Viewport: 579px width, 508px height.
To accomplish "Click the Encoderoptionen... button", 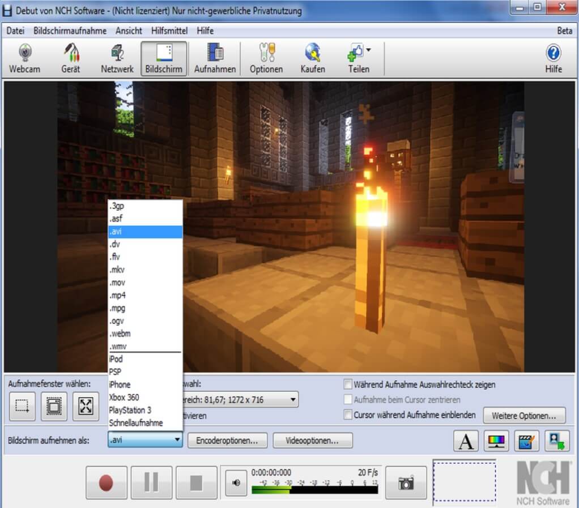I will coord(227,440).
